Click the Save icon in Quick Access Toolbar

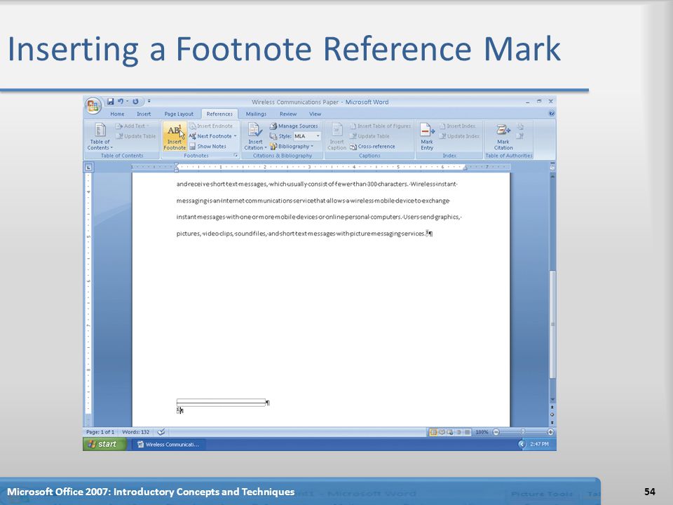(110, 101)
